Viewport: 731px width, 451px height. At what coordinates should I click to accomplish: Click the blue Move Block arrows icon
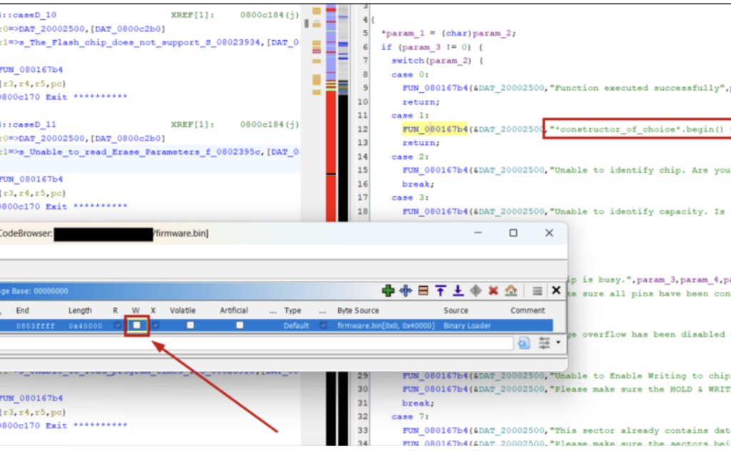405,290
